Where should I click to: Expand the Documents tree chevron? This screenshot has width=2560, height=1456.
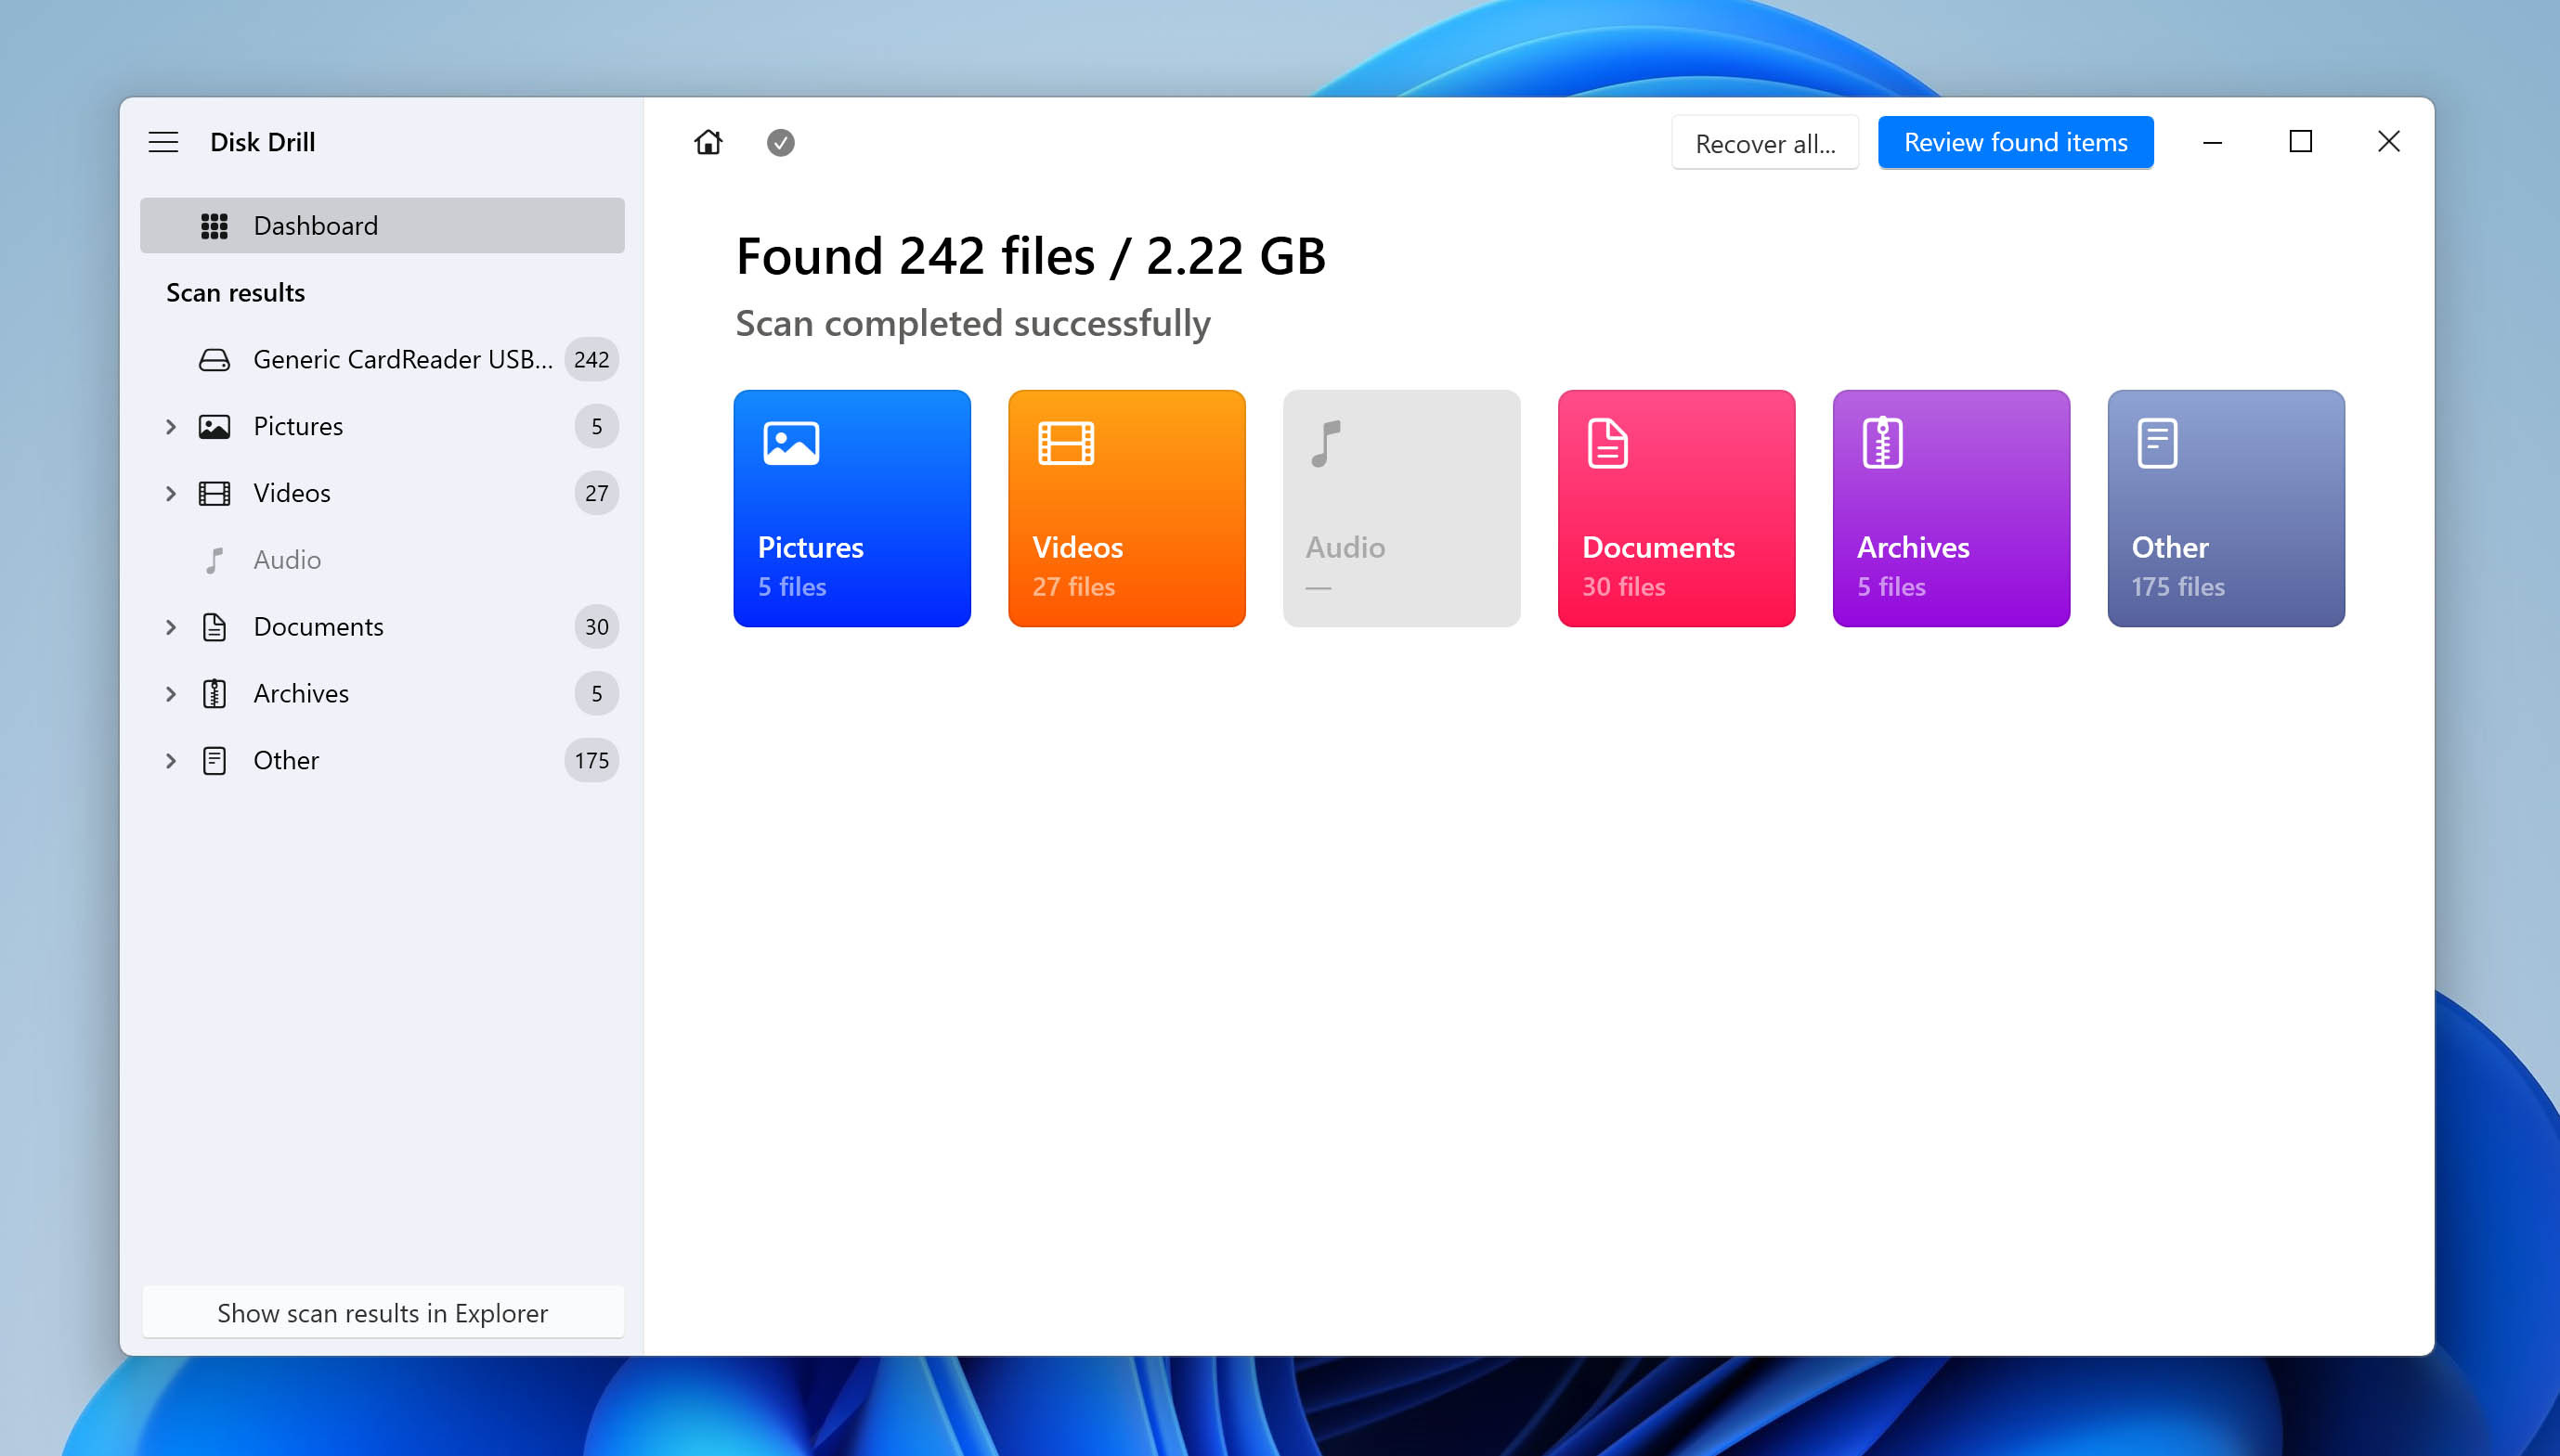click(171, 627)
